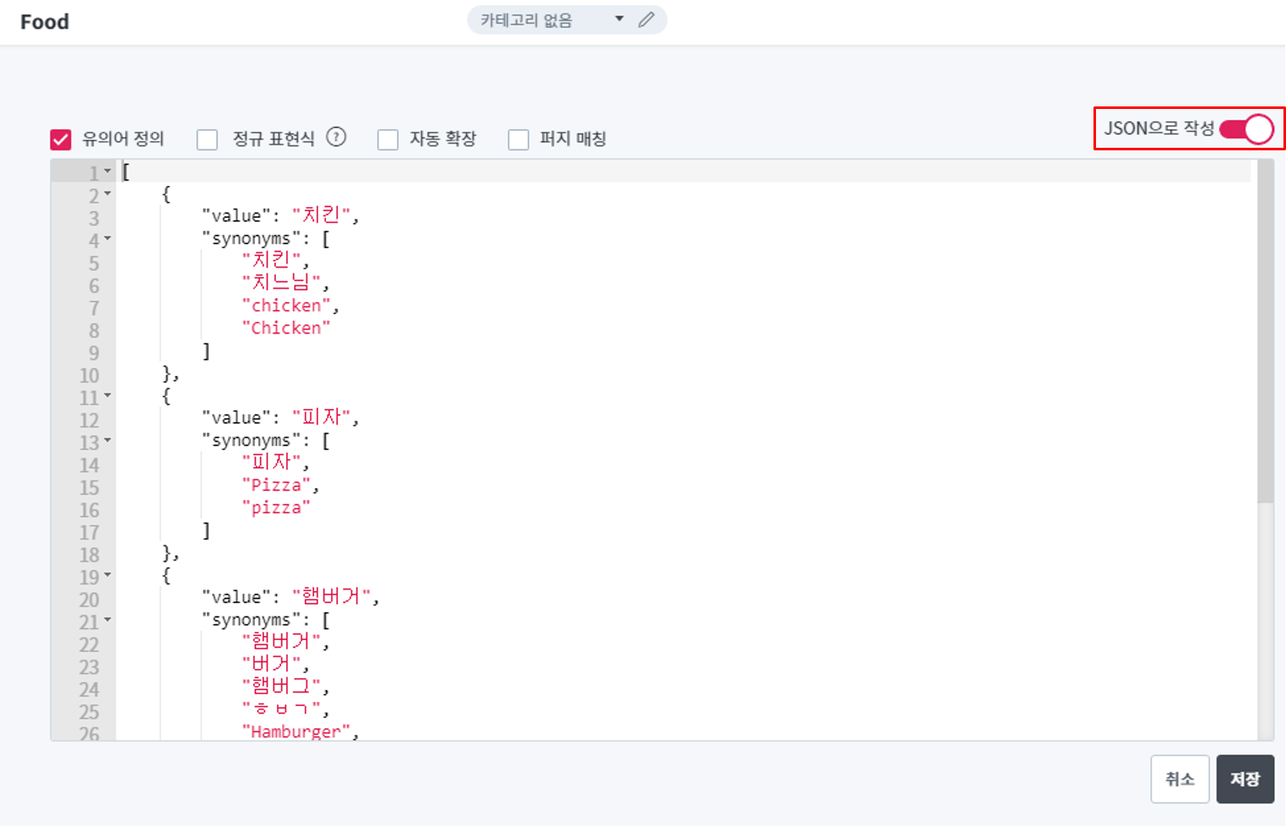Uncheck the 유의어 정의 checkbox

point(61,139)
